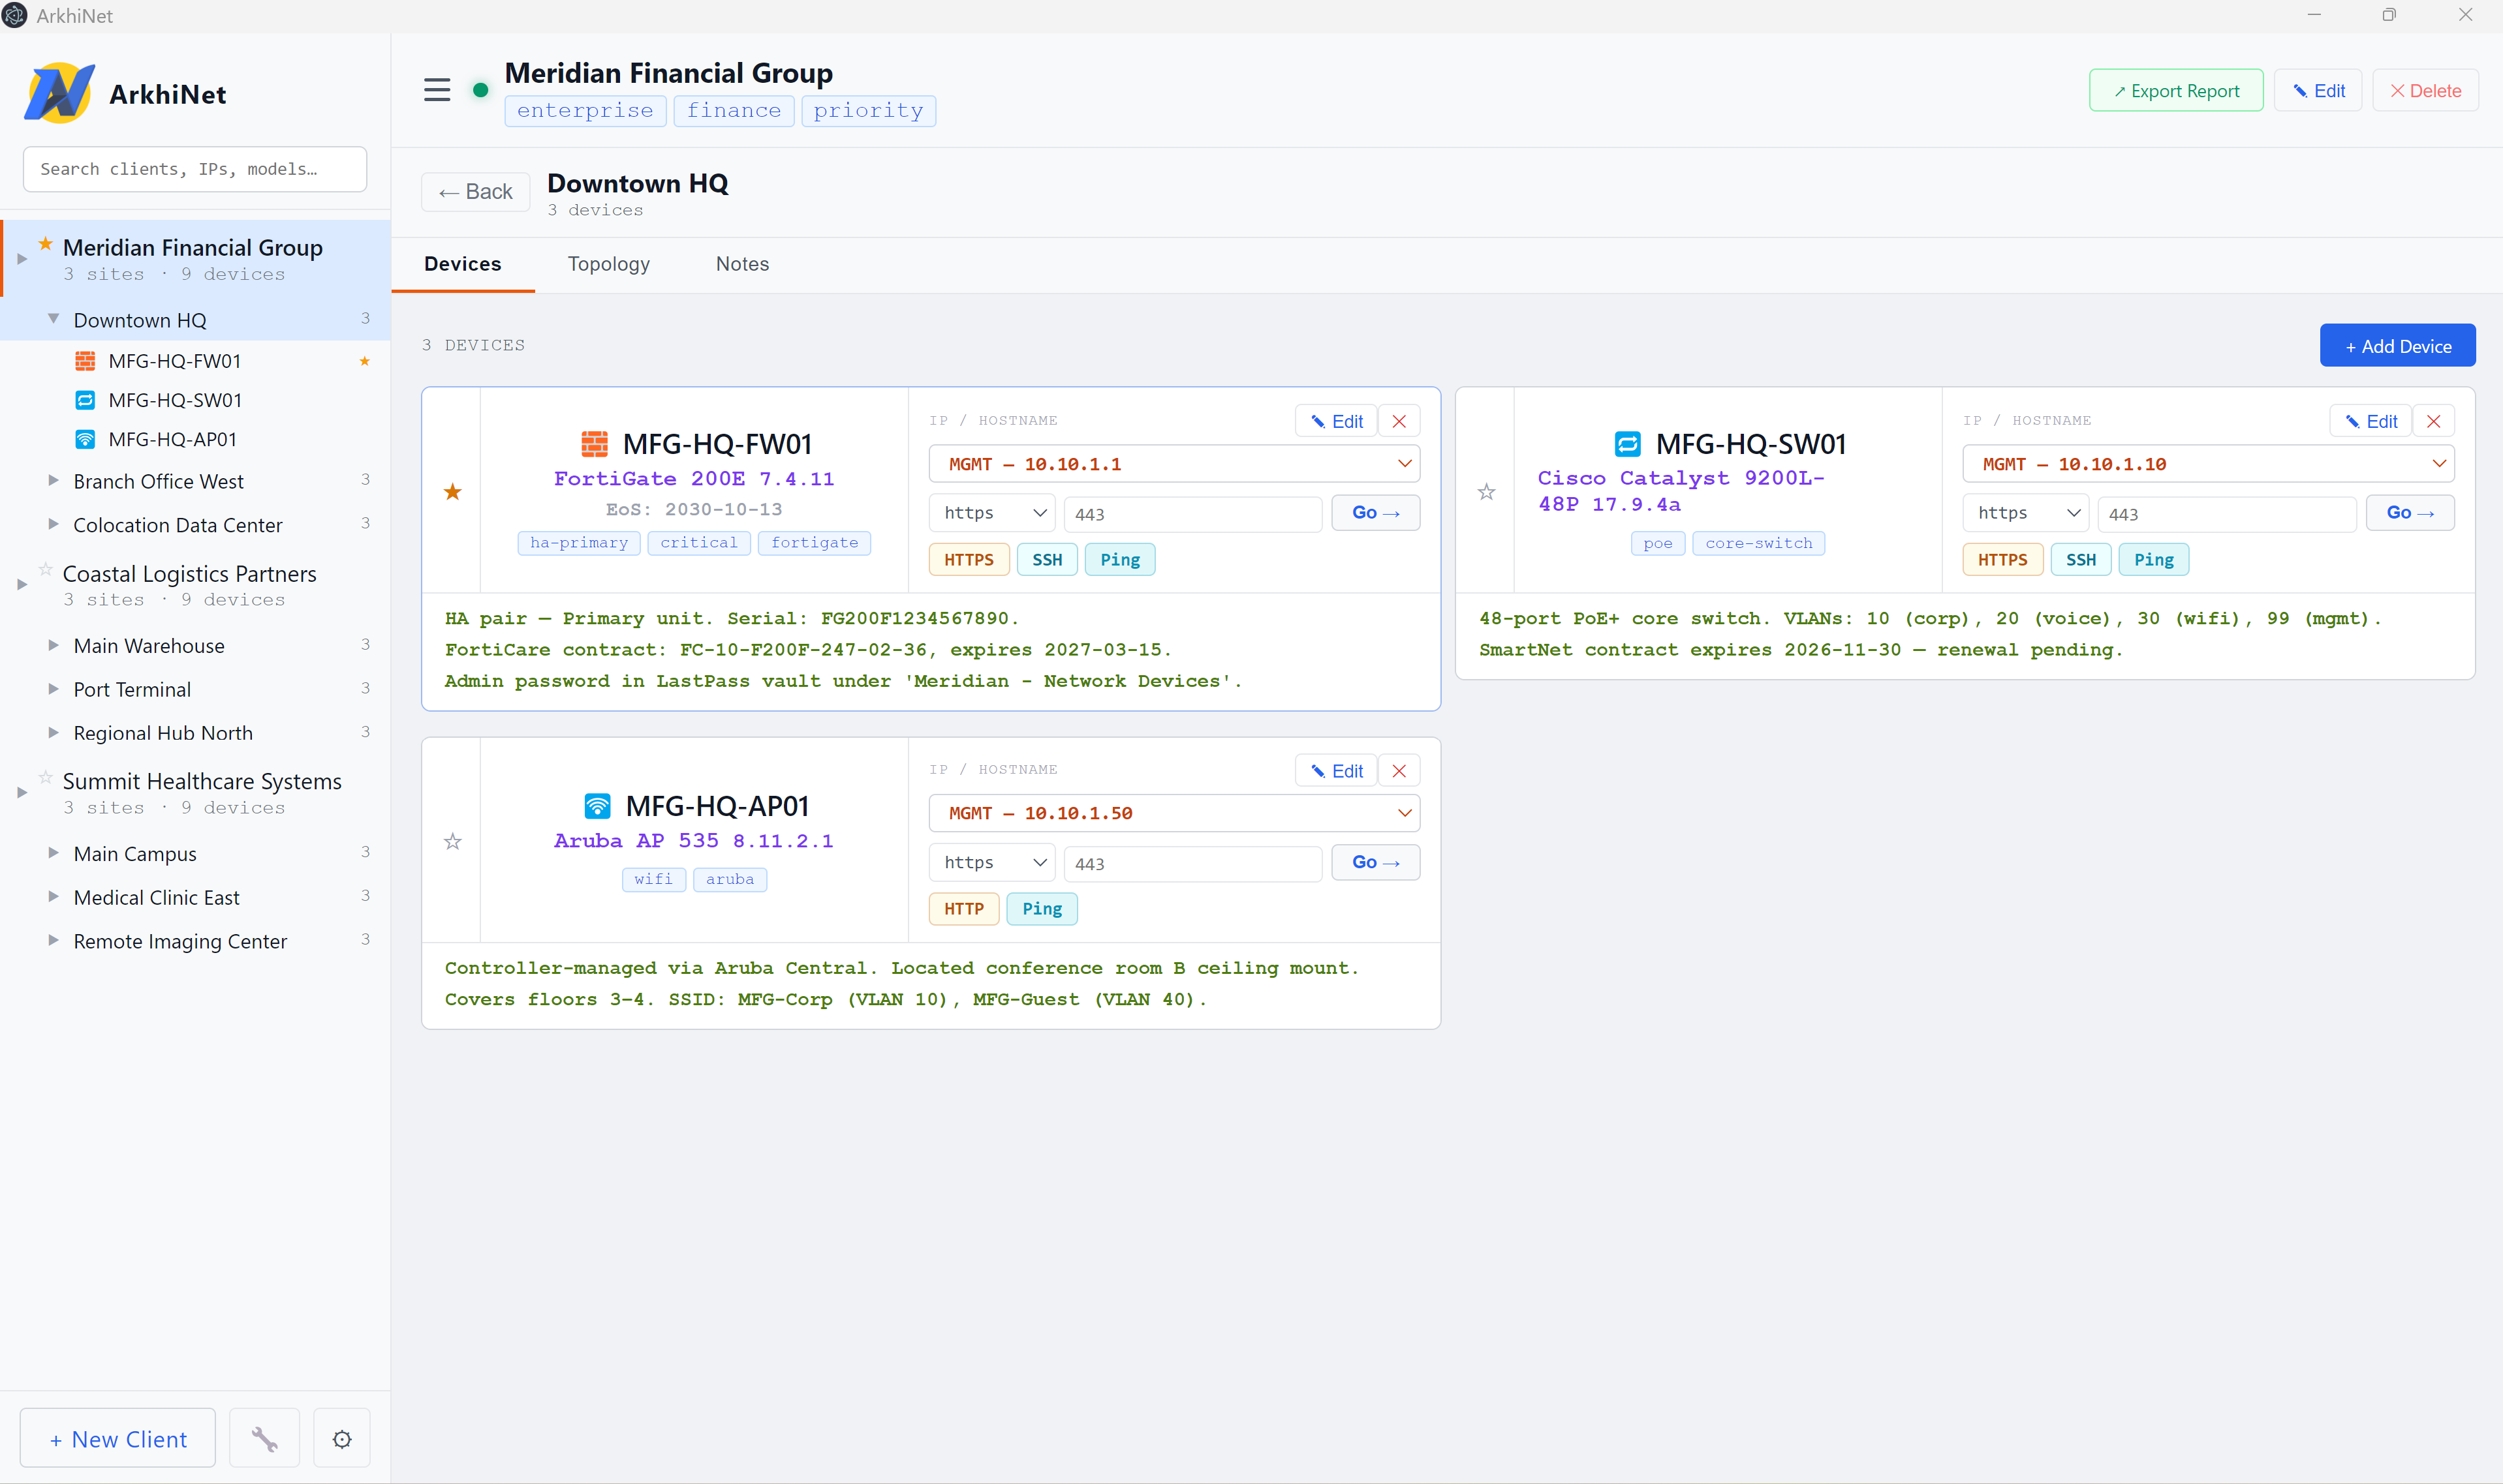The height and width of the screenshot is (1484, 2503).
Task: Toggle sidebar star on MFG-HQ-FW01 row
Action: pos(365,361)
